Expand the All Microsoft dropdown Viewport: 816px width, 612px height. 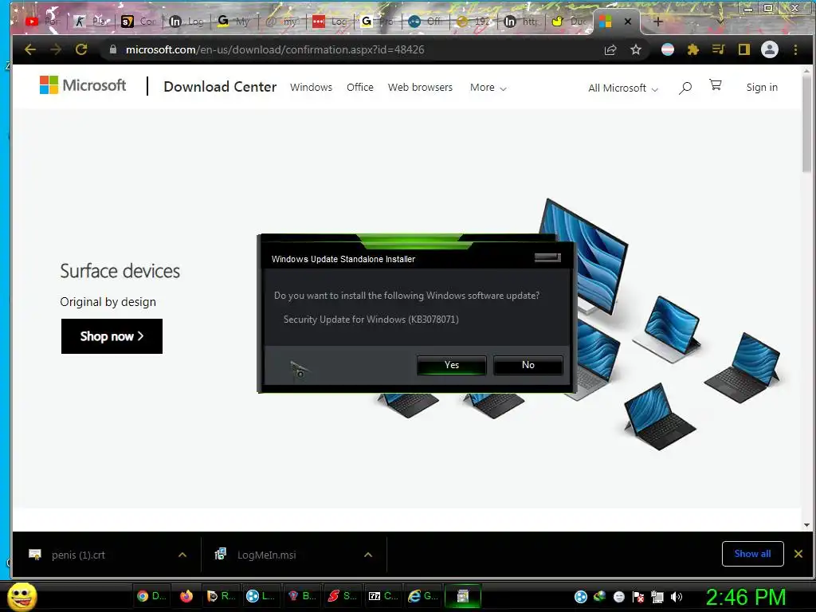(623, 88)
